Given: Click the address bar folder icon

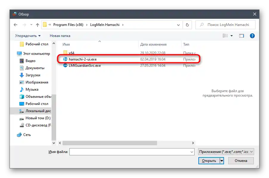Looking at the screenshot, I should (45, 25).
